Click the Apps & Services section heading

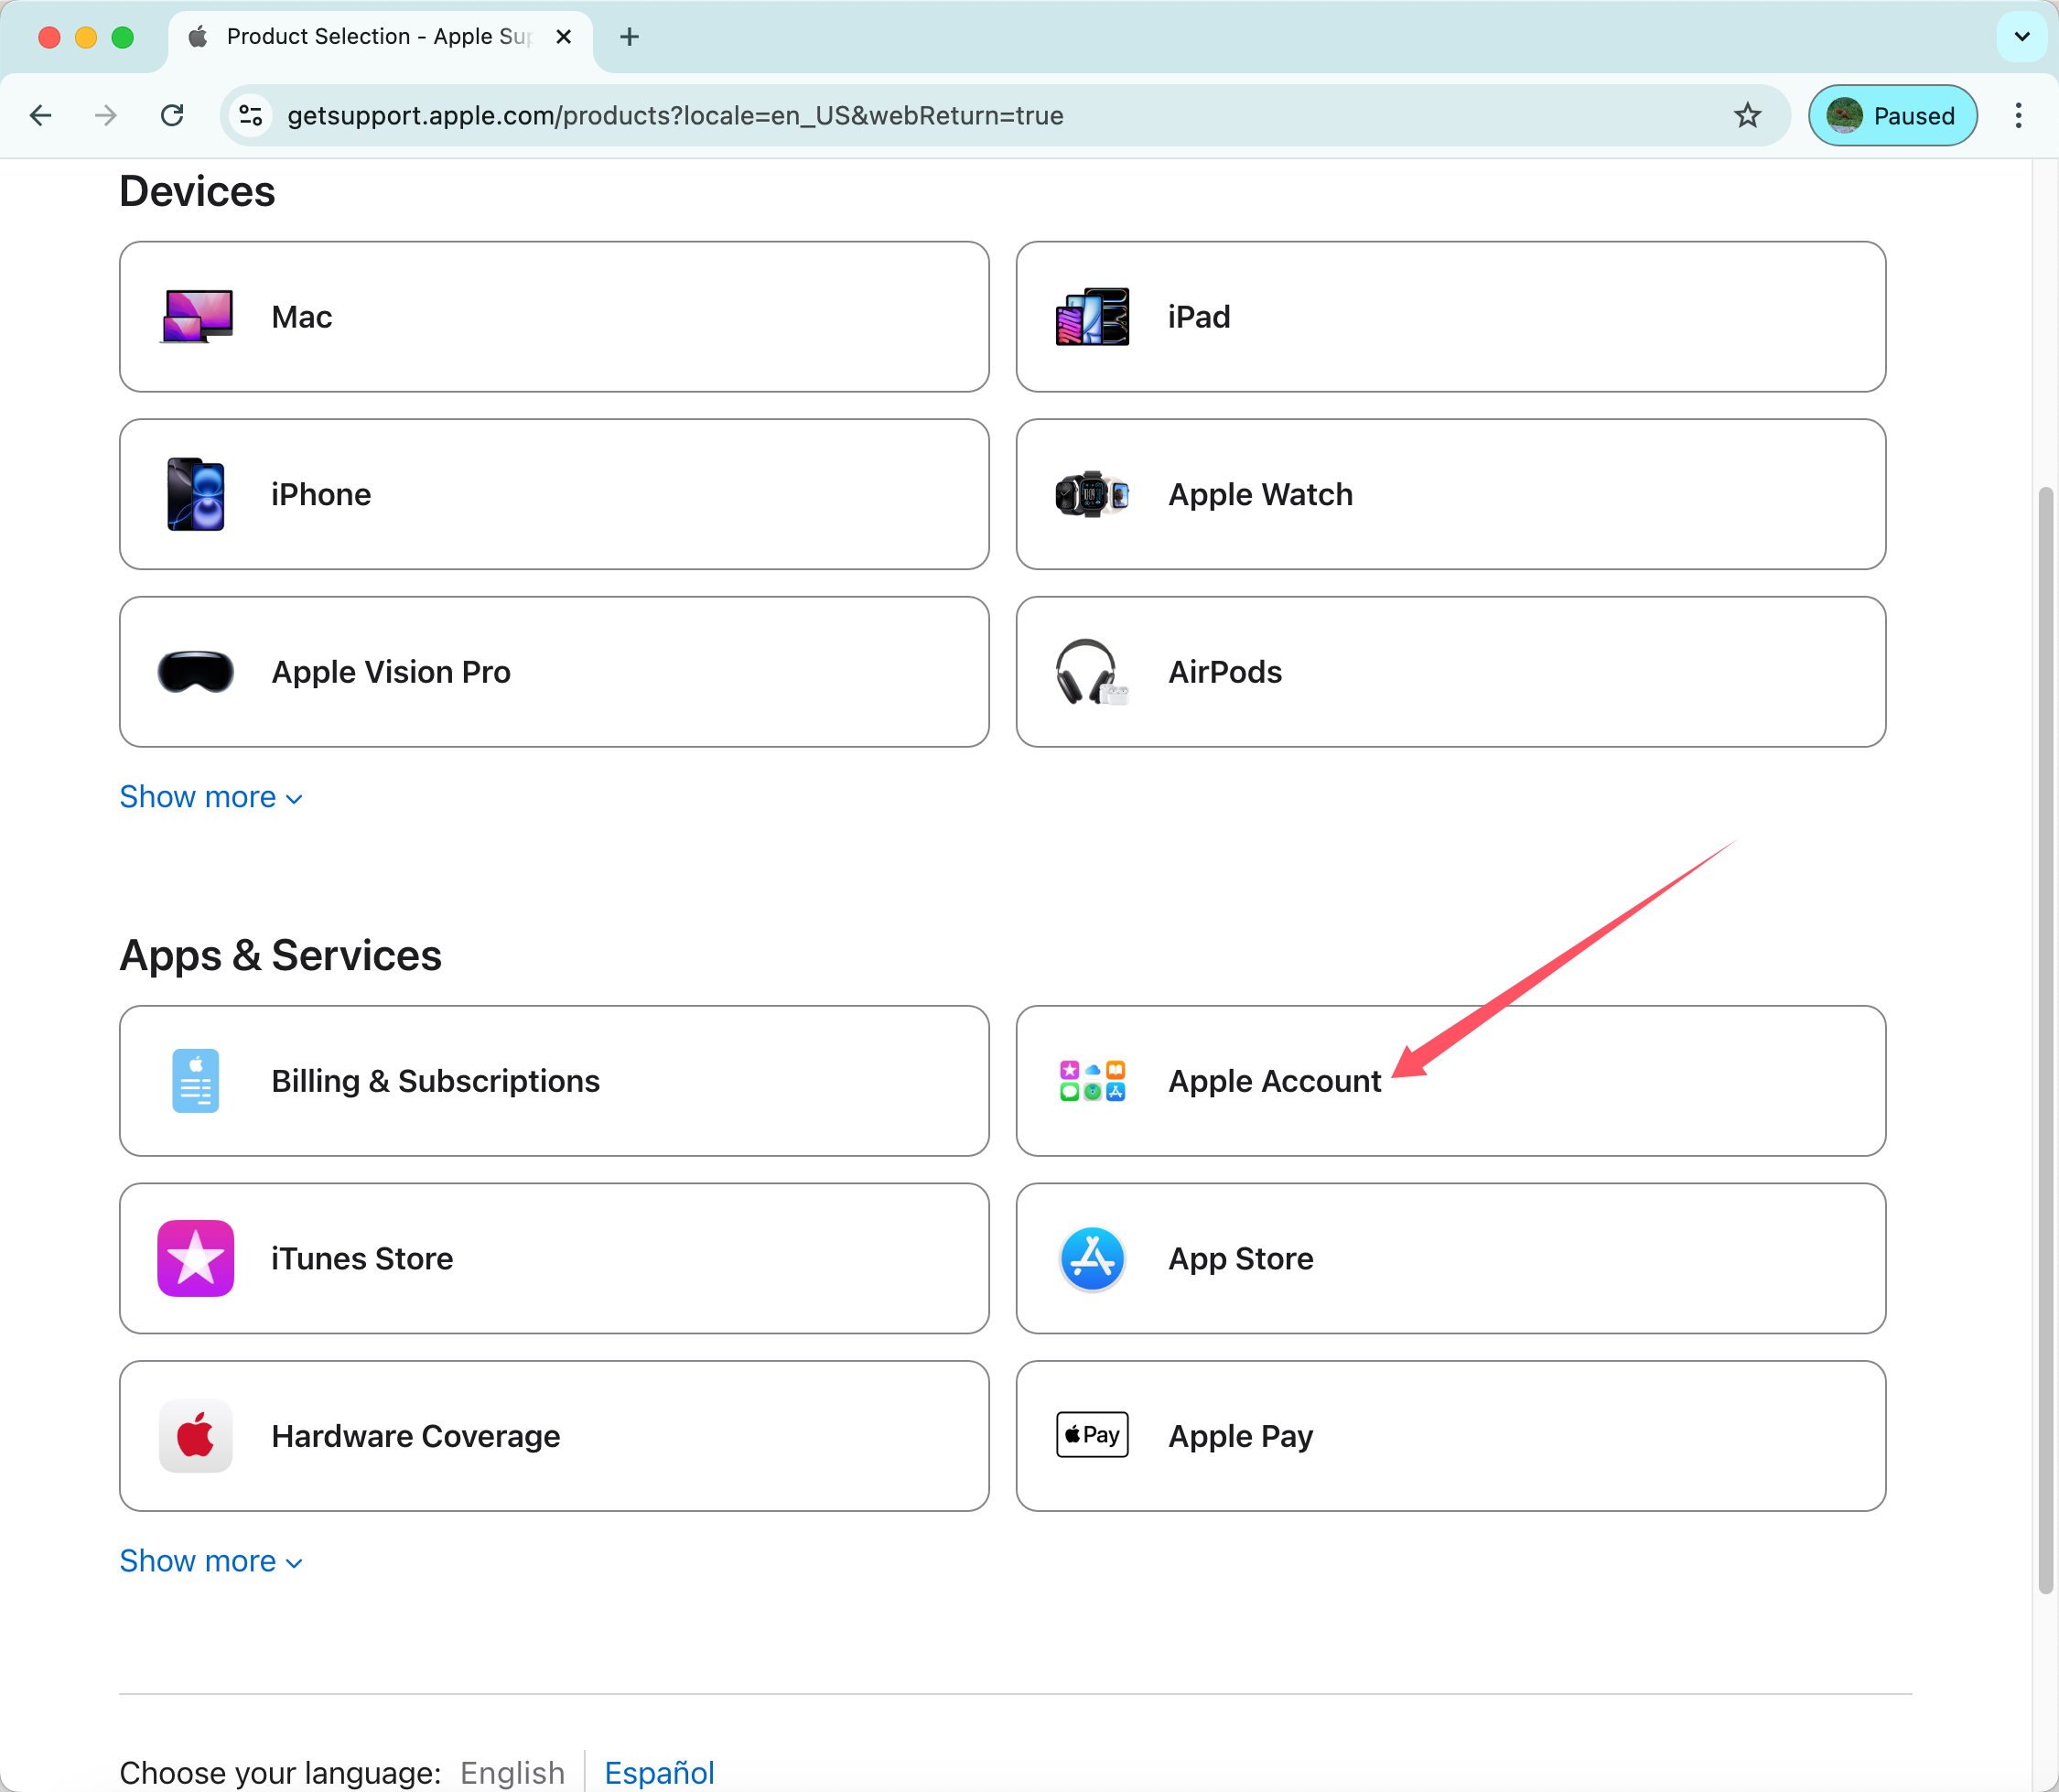coord(280,955)
